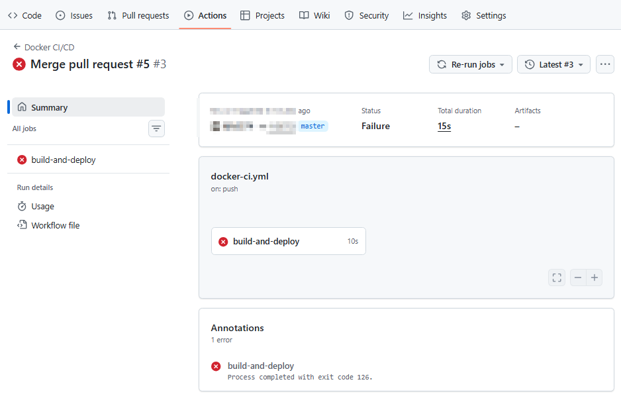The width and height of the screenshot is (621, 402).
Task: Open the Code tab
Action: [x=24, y=15]
